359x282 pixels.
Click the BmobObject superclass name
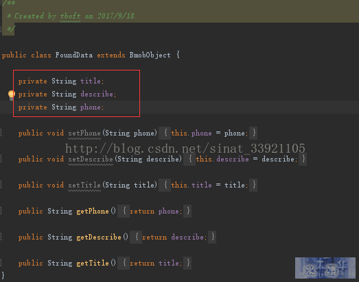150,55
